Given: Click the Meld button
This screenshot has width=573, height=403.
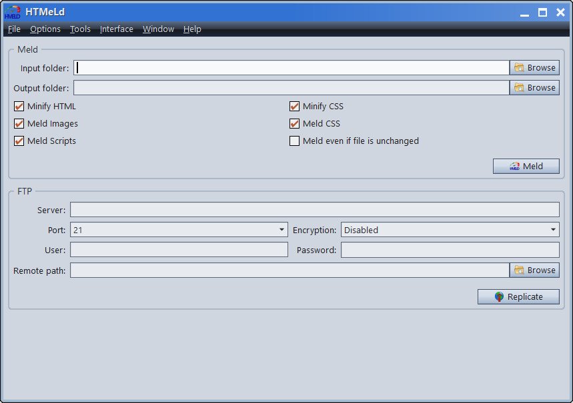Looking at the screenshot, I should coord(526,166).
